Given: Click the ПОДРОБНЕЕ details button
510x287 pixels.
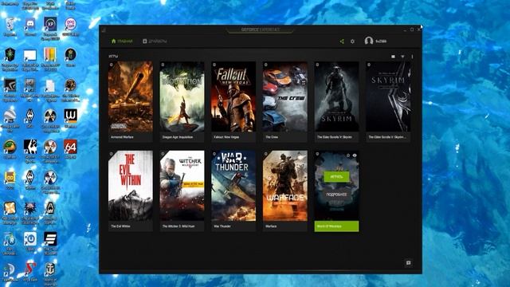Looking at the screenshot, I should click(x=336, y=195).
